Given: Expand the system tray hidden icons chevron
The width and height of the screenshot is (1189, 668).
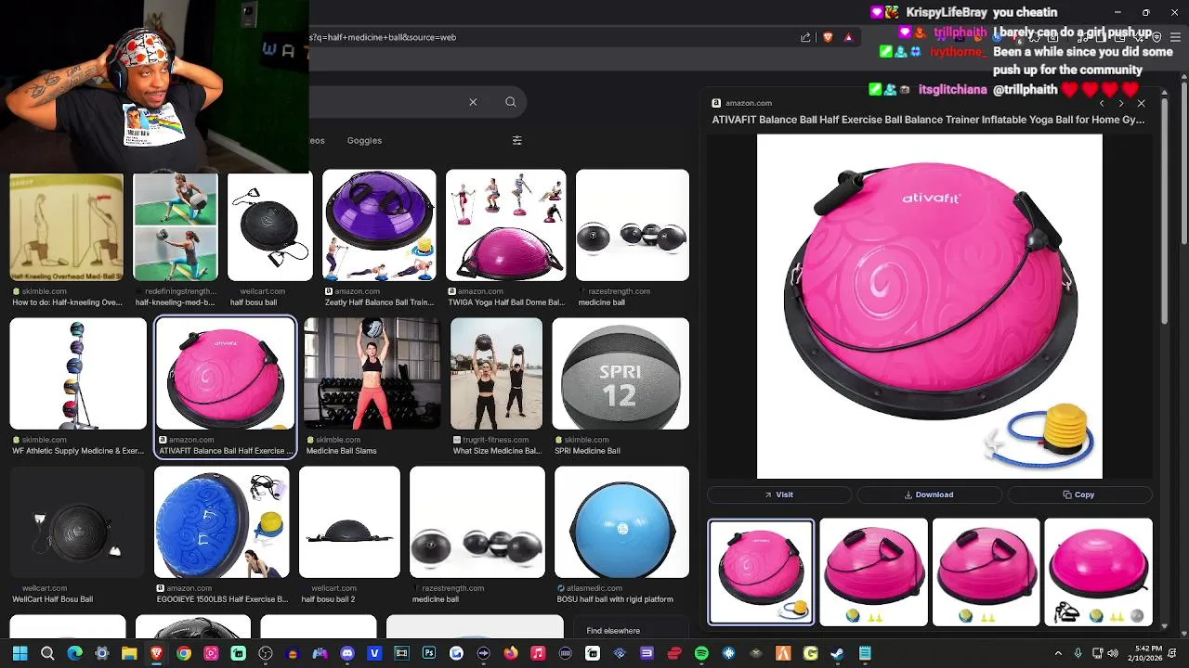Looking at the screenshot, I should (x=1058, y=654).
